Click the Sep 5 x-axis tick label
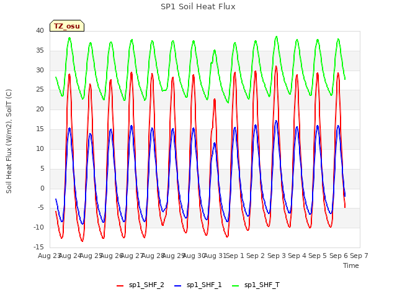The width and height of the screenshot is (397, 297). pos(318,256)
